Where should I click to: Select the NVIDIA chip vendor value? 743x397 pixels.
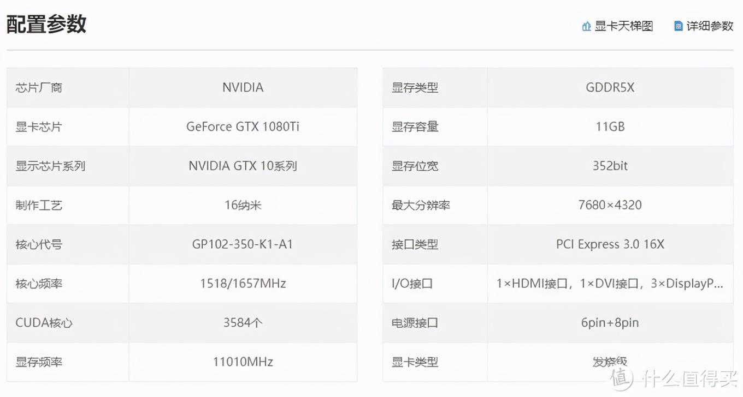[243, 87]
